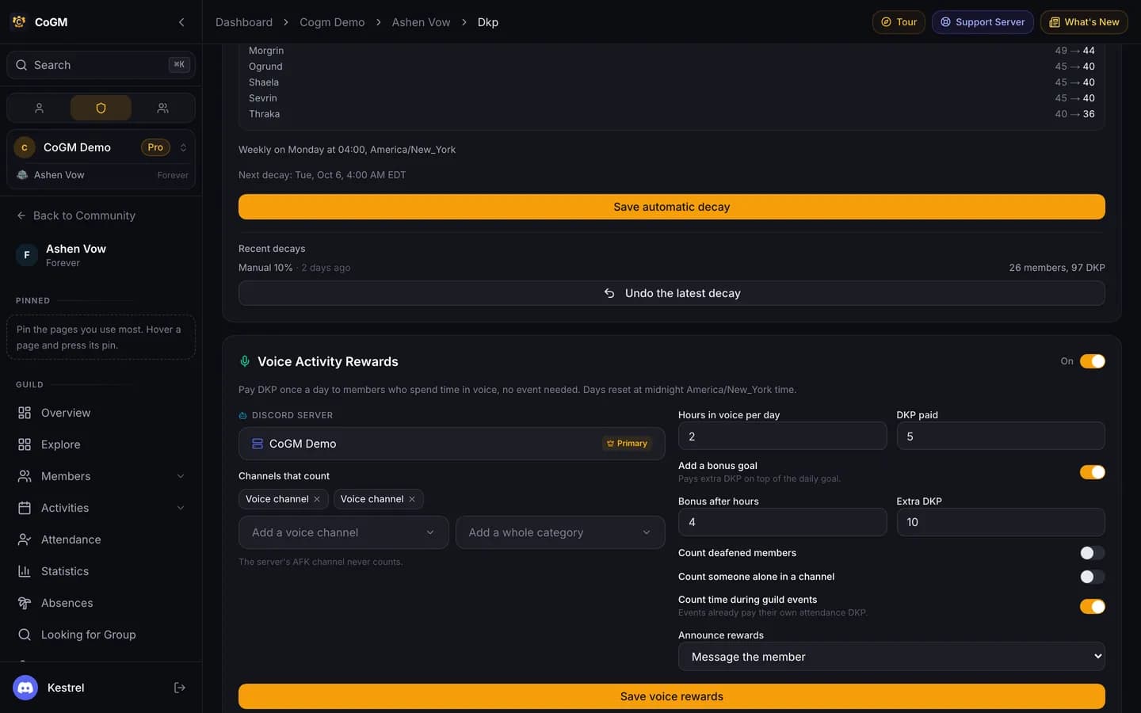Open the CoGM Demo community switcher
The height and width of the screenshot is (713, 1141).
(x=101, y=147)
